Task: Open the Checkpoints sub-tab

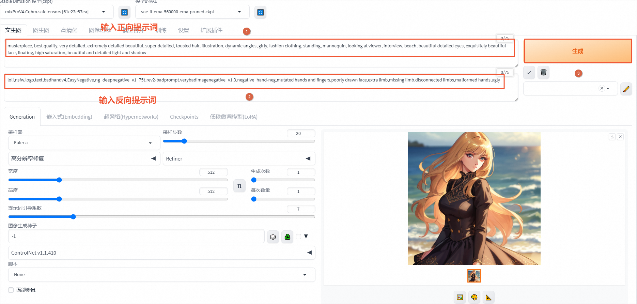Action: click(x=184, y=117)
